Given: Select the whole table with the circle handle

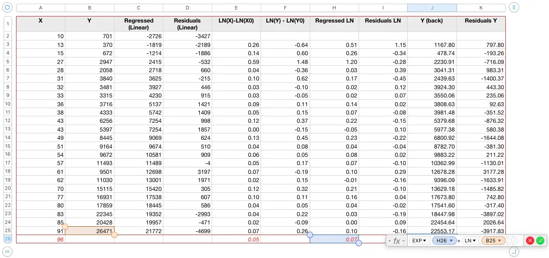Looking at the screenshot, I should click(7, 7).
